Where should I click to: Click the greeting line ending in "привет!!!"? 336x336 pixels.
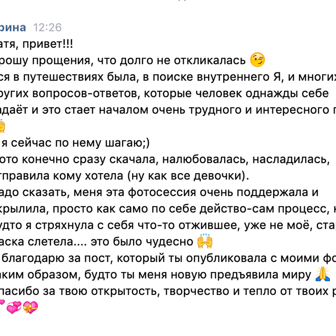[x=36, y=44]
